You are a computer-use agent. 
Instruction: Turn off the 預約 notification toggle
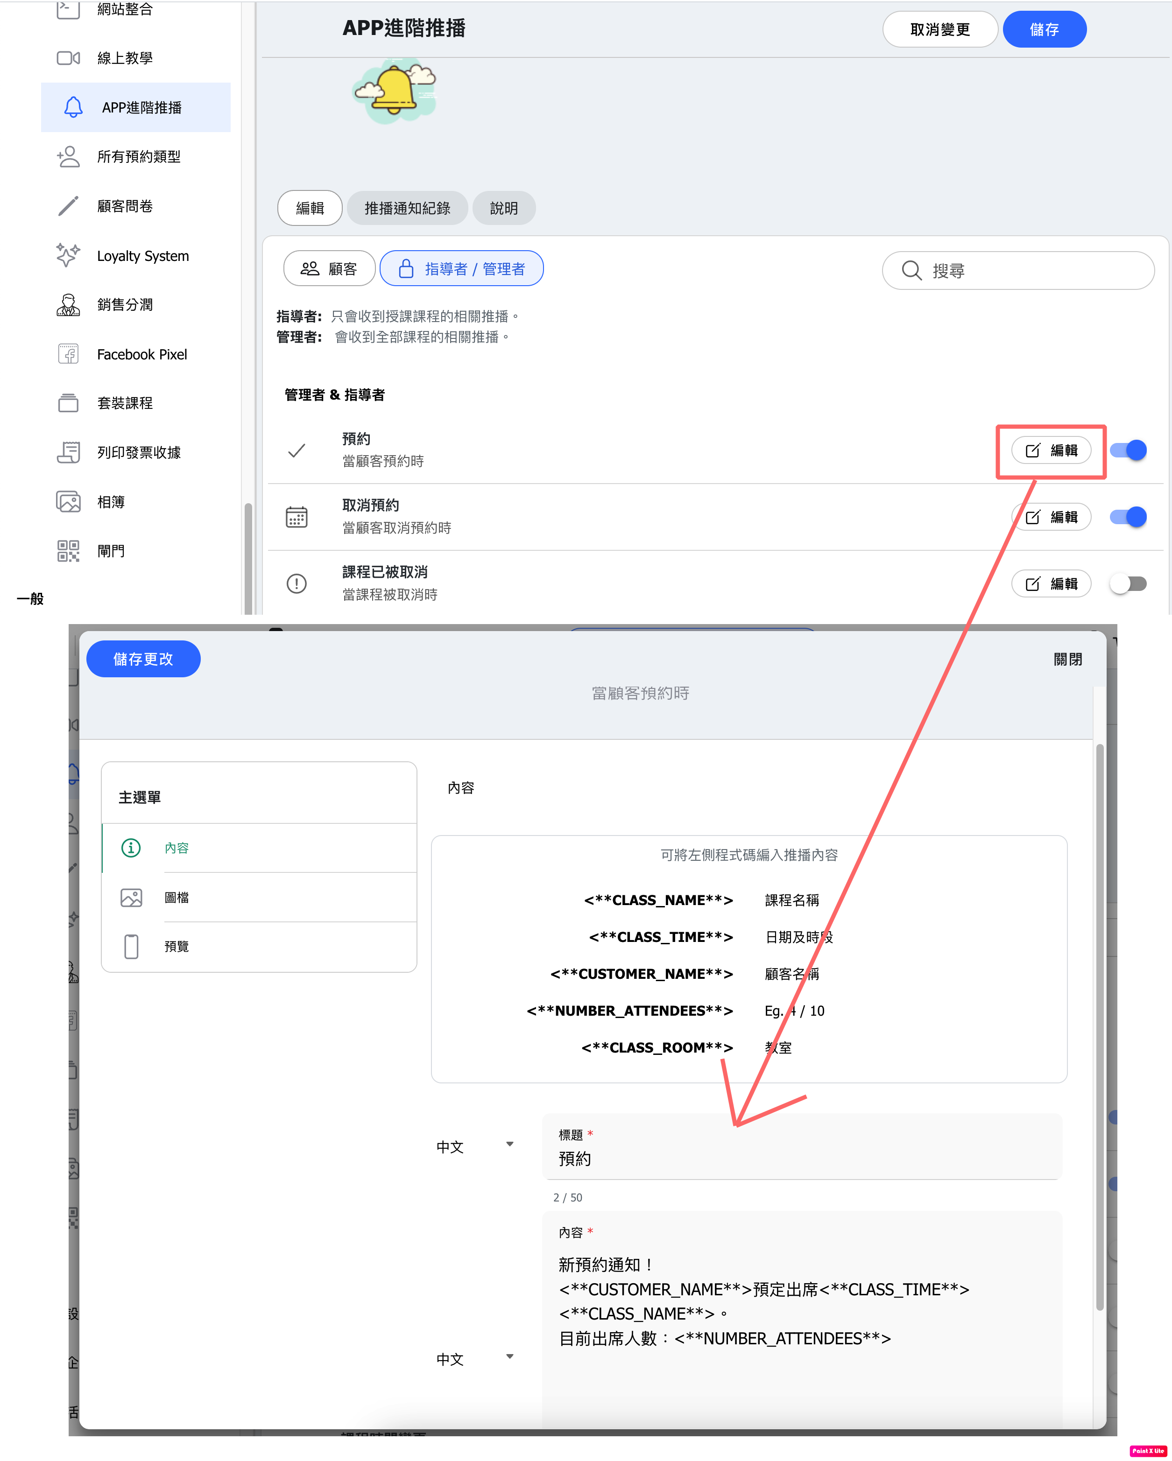click(1129, 450)
